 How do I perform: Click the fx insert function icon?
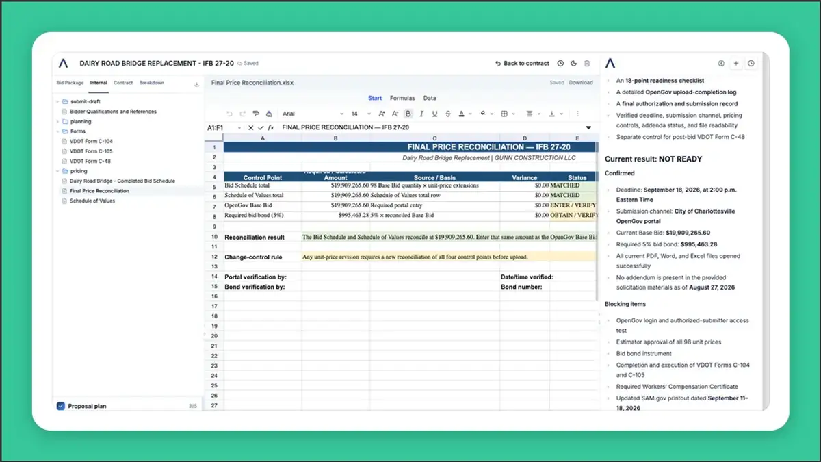coord(271,127)
